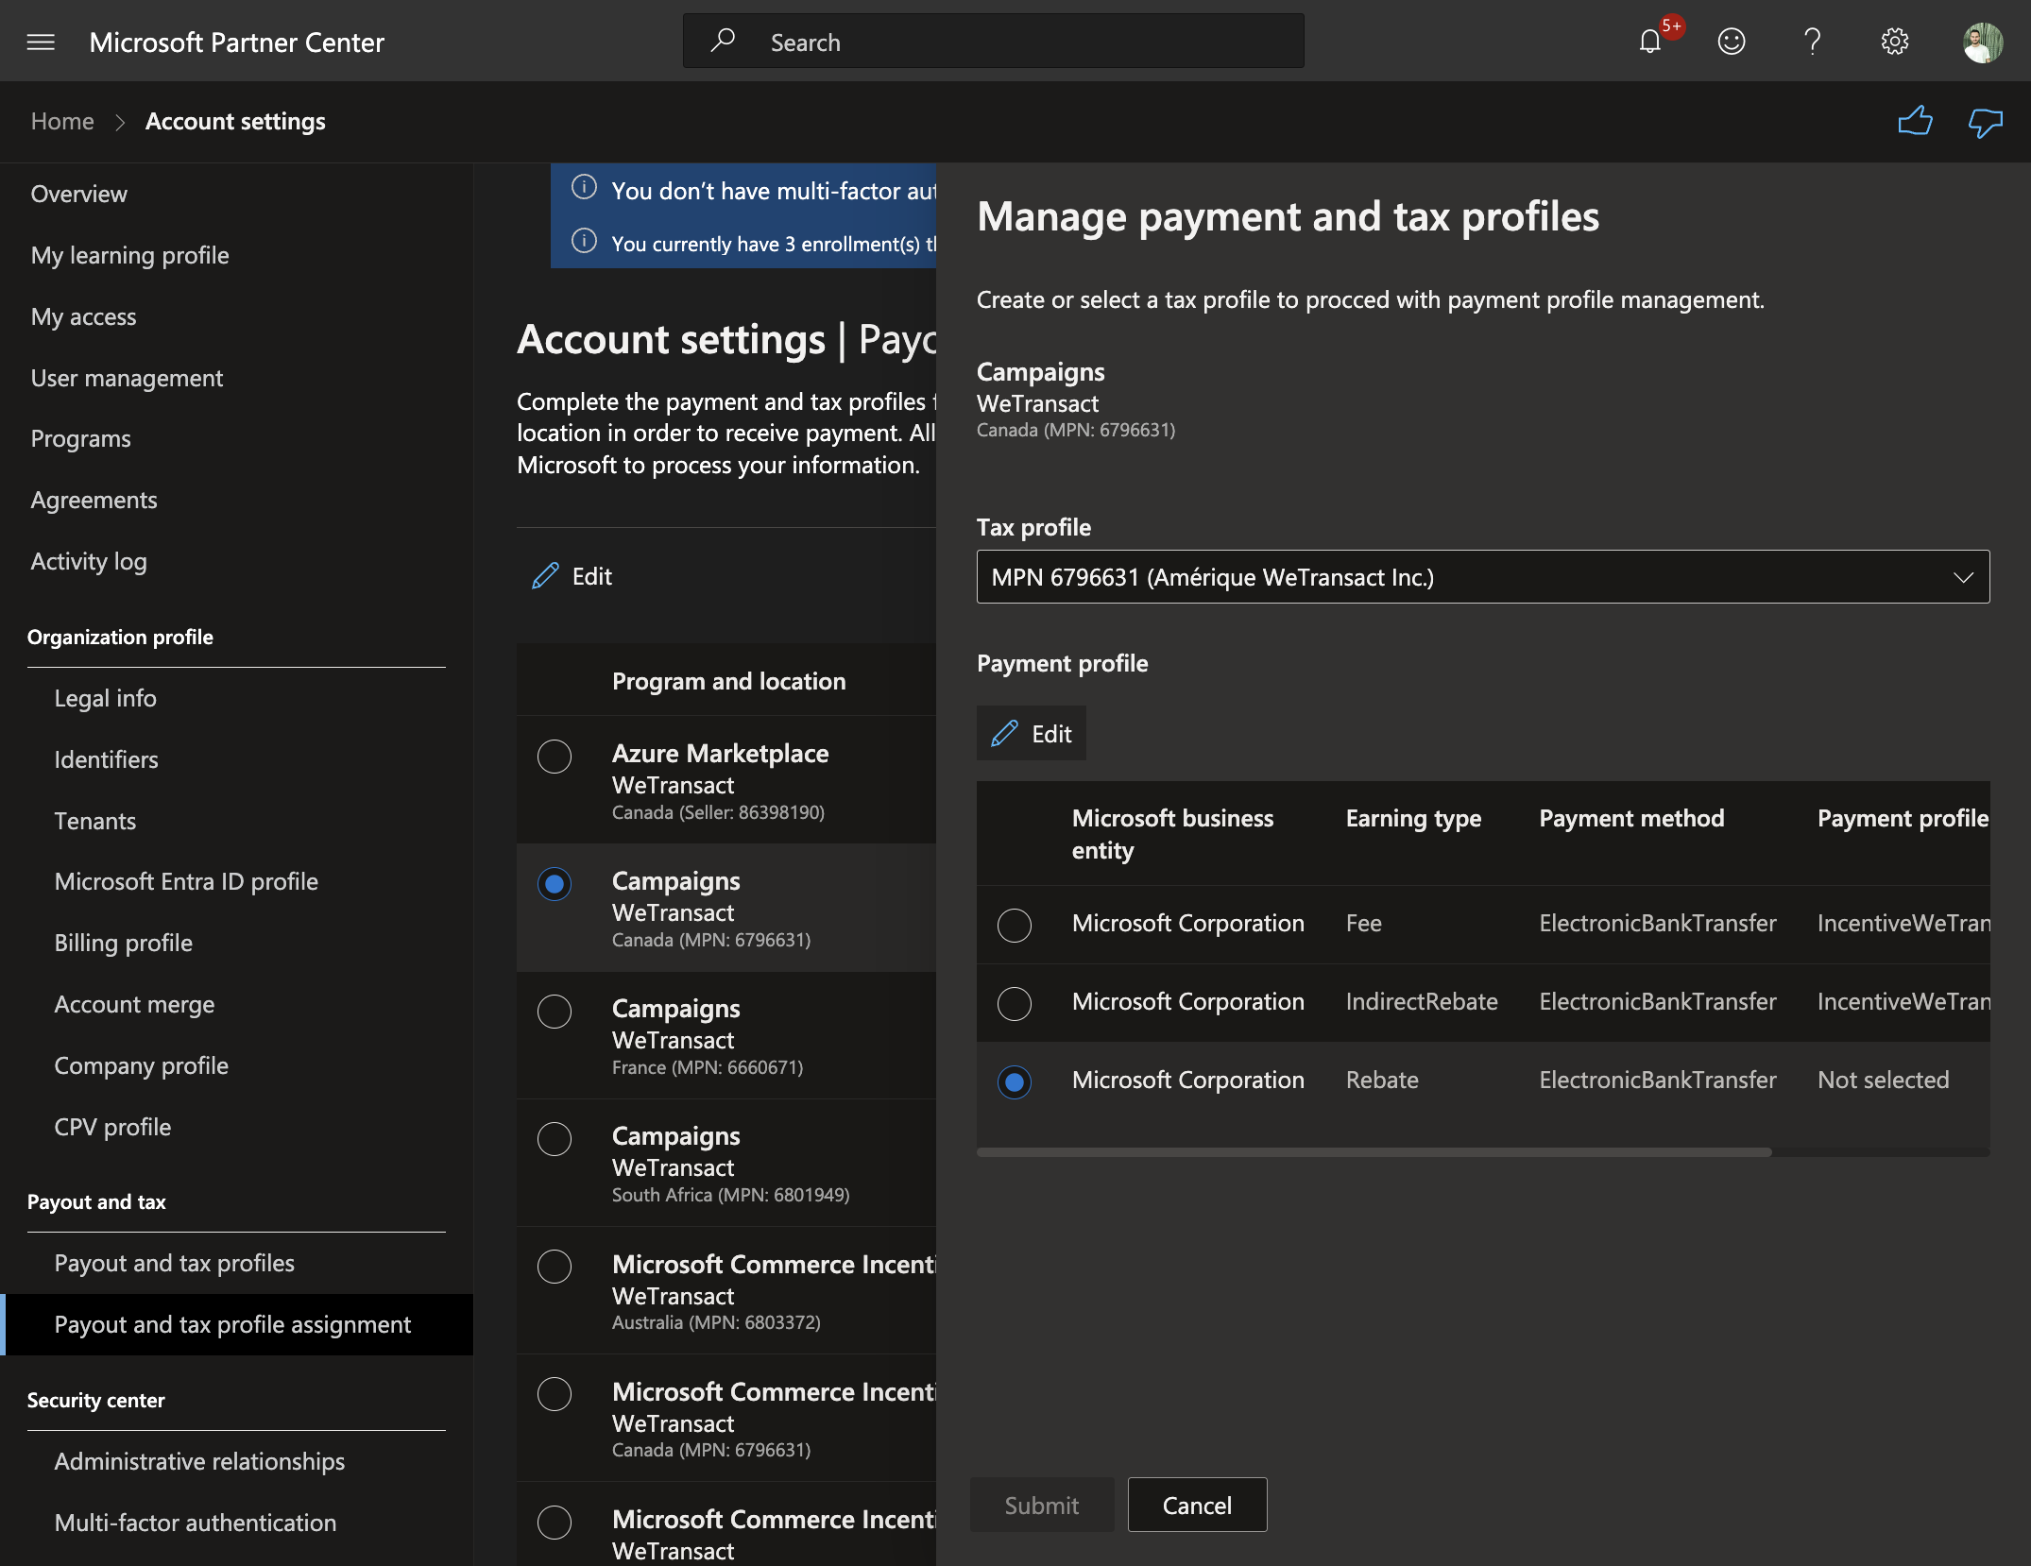
Task: Go to Home in the breadcrumb
Action: point(62,122)
